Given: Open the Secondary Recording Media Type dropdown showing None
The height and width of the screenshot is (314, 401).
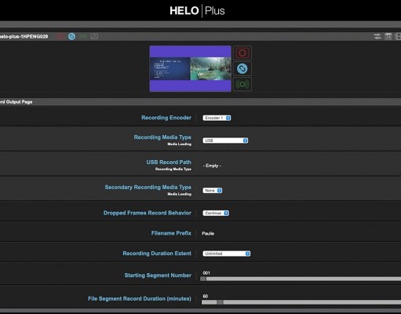Looking at the screenshot, I should [213, 191].
